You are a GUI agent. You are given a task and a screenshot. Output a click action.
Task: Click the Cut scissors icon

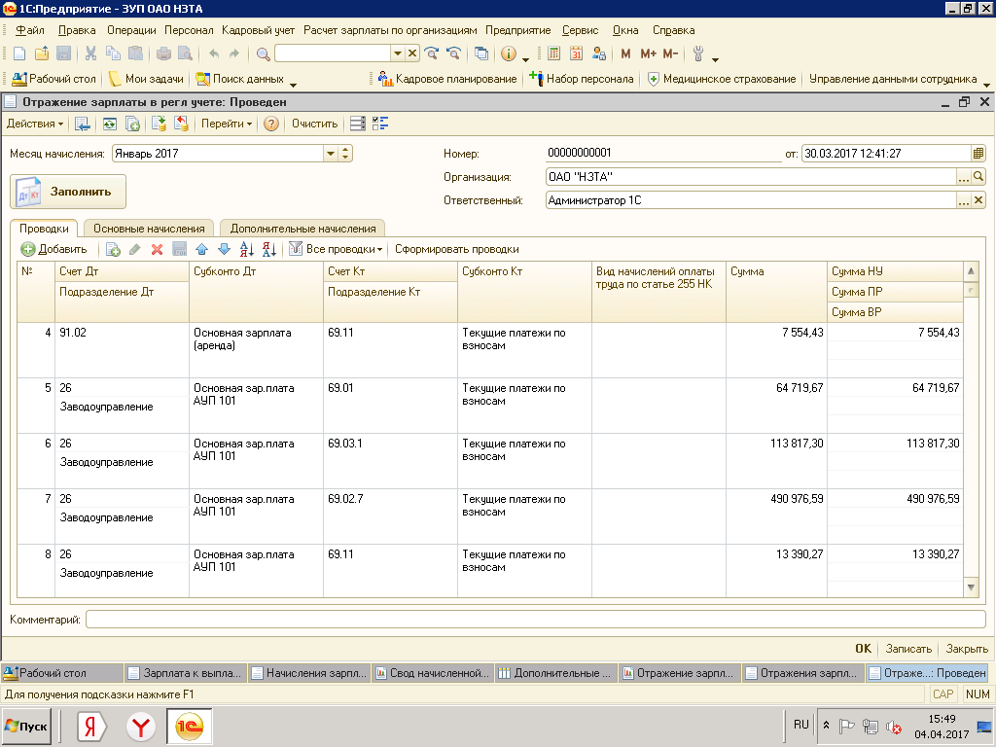tap(90, 54)
